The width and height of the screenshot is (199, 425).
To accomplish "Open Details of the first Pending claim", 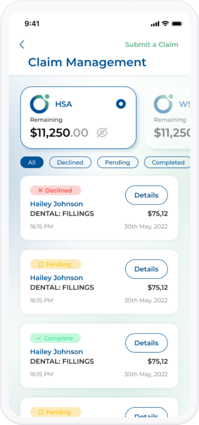I will [x=146, y=269].
